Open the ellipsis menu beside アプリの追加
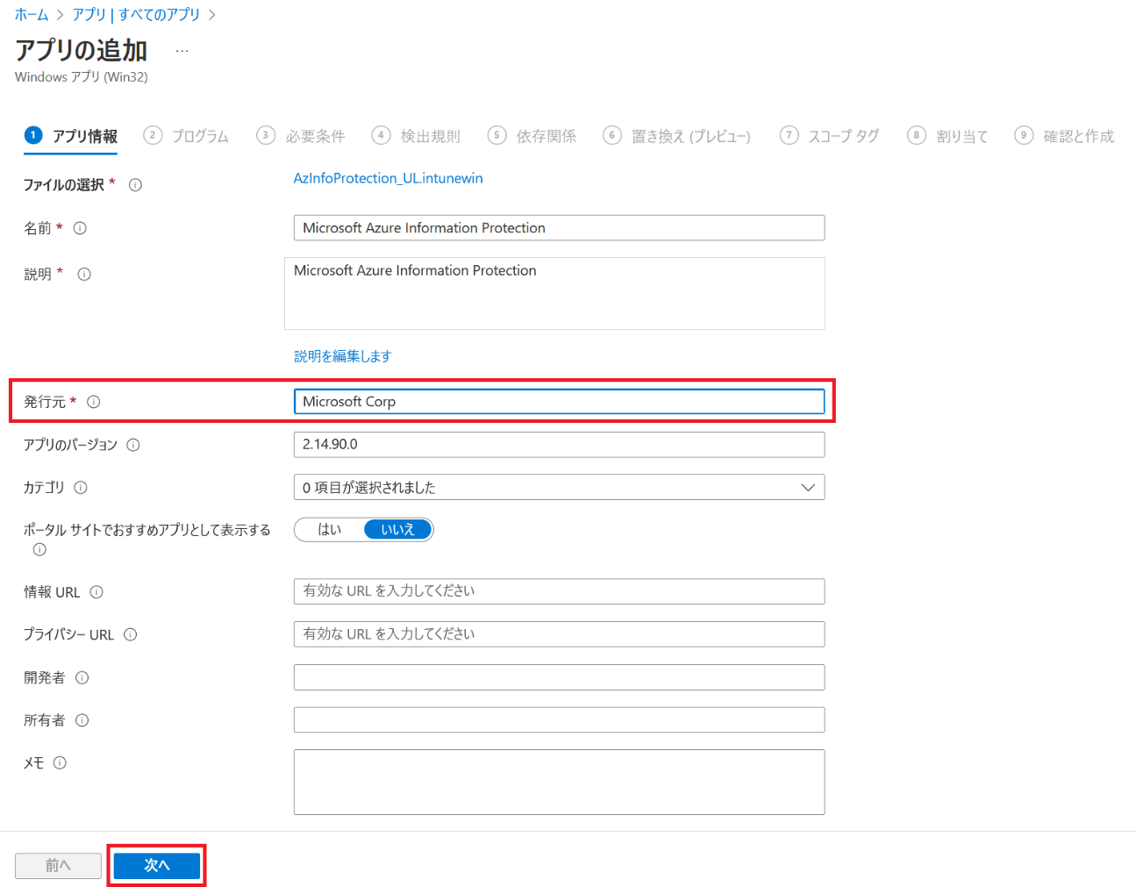Viewport: 1136px width, 887px height. [182, 51]
